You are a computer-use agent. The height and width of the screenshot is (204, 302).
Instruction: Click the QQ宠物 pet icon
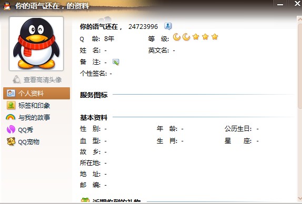(11, 141)
